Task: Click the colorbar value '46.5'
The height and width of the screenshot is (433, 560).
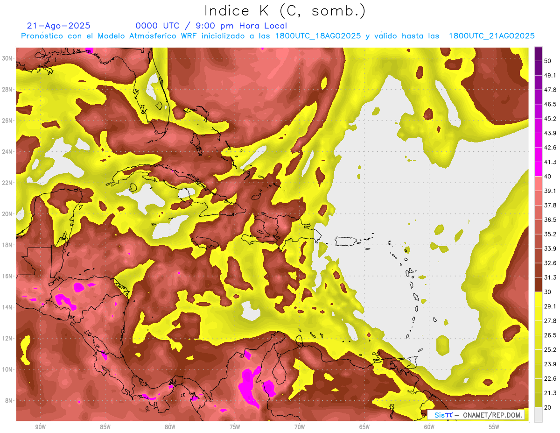Action: coord(550,105)
